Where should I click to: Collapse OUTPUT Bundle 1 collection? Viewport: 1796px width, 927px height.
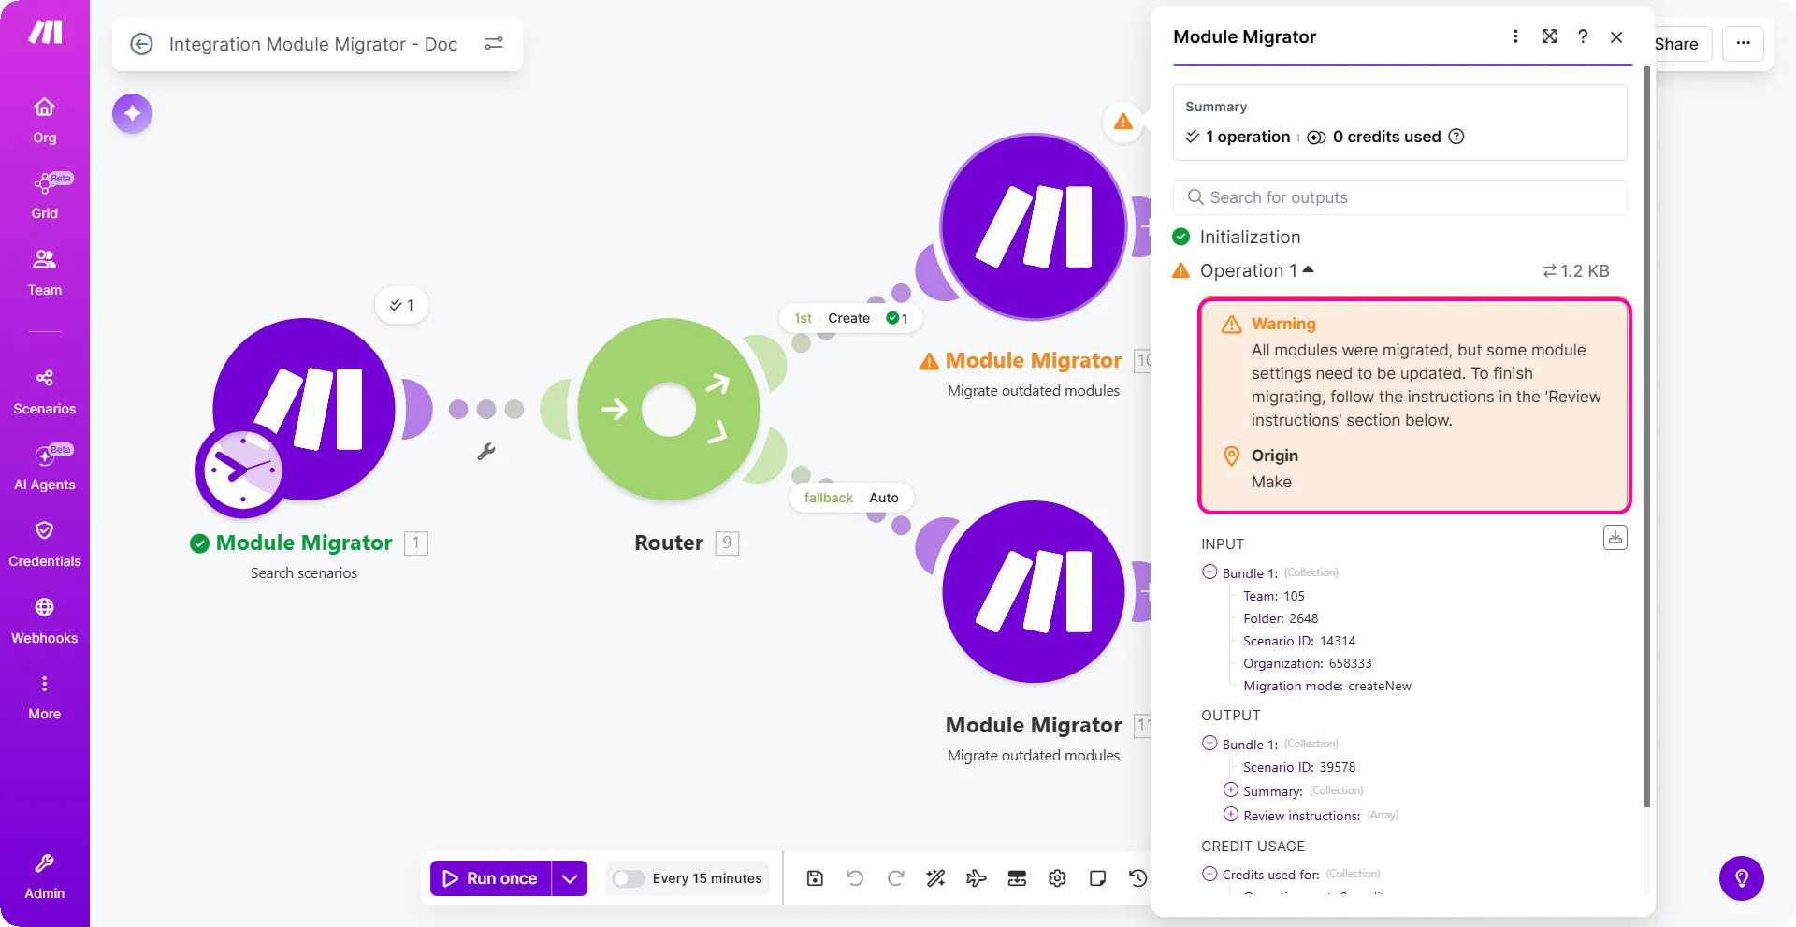1209,743
